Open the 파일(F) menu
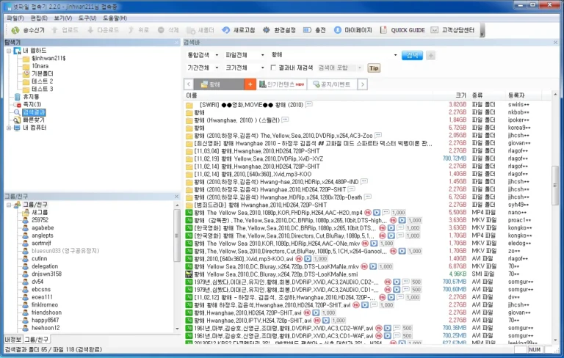Screen dimensions: 564x358 pos(15,17)
